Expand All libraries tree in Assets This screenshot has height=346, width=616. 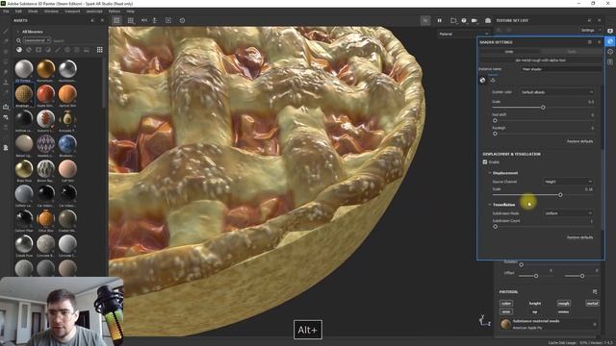point(17,32)
